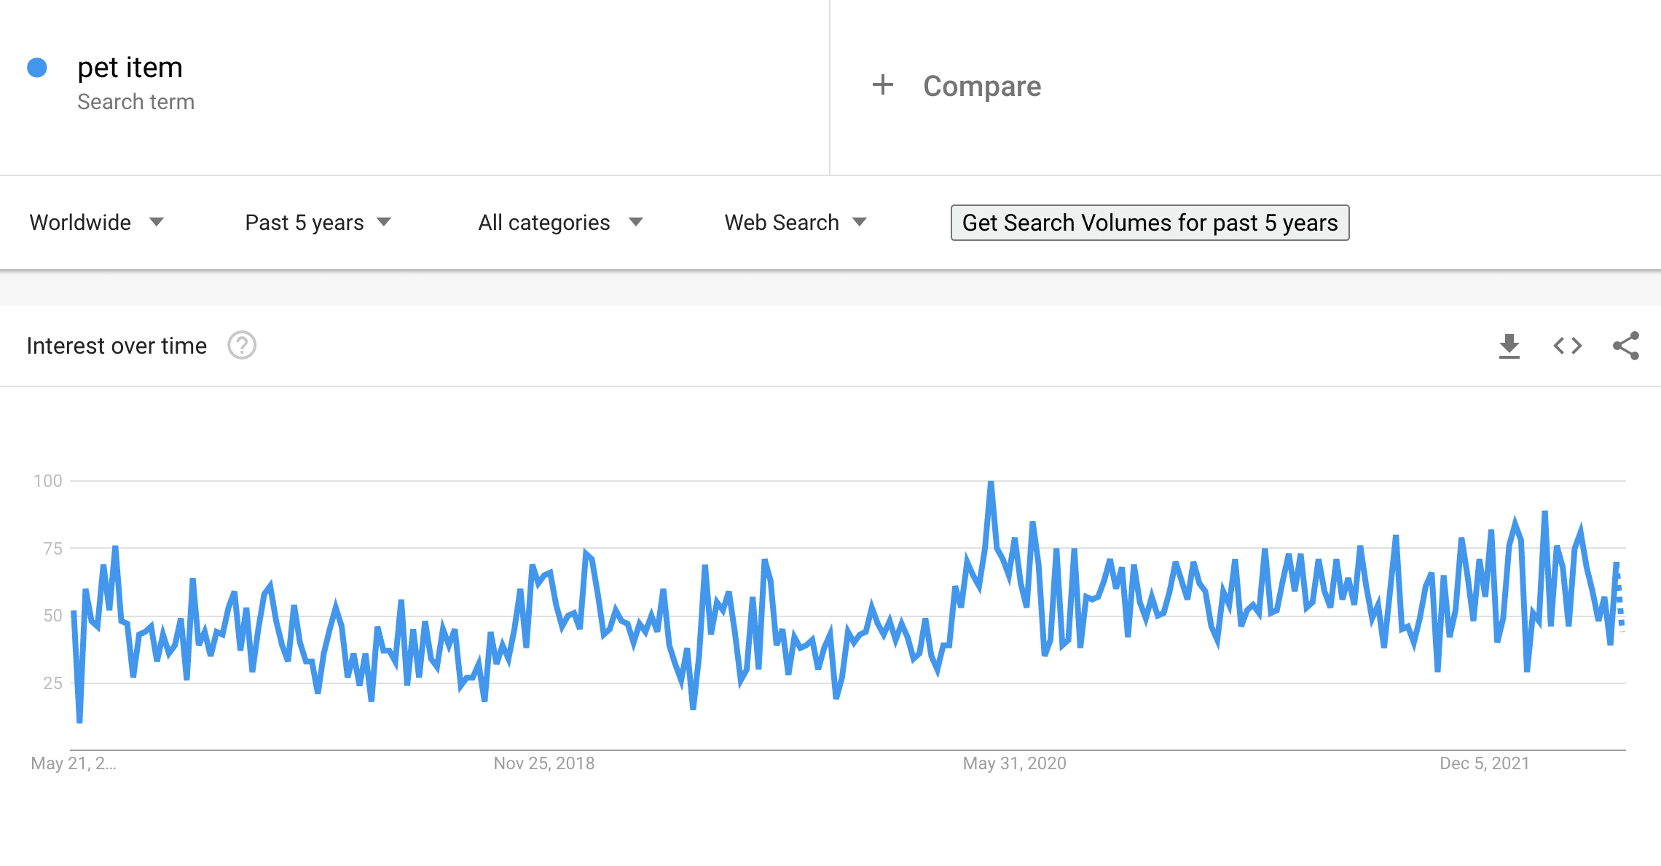Click the plus icon beside Compare
This screenshot has width=1661, height=866.
[x=882, y=85]
